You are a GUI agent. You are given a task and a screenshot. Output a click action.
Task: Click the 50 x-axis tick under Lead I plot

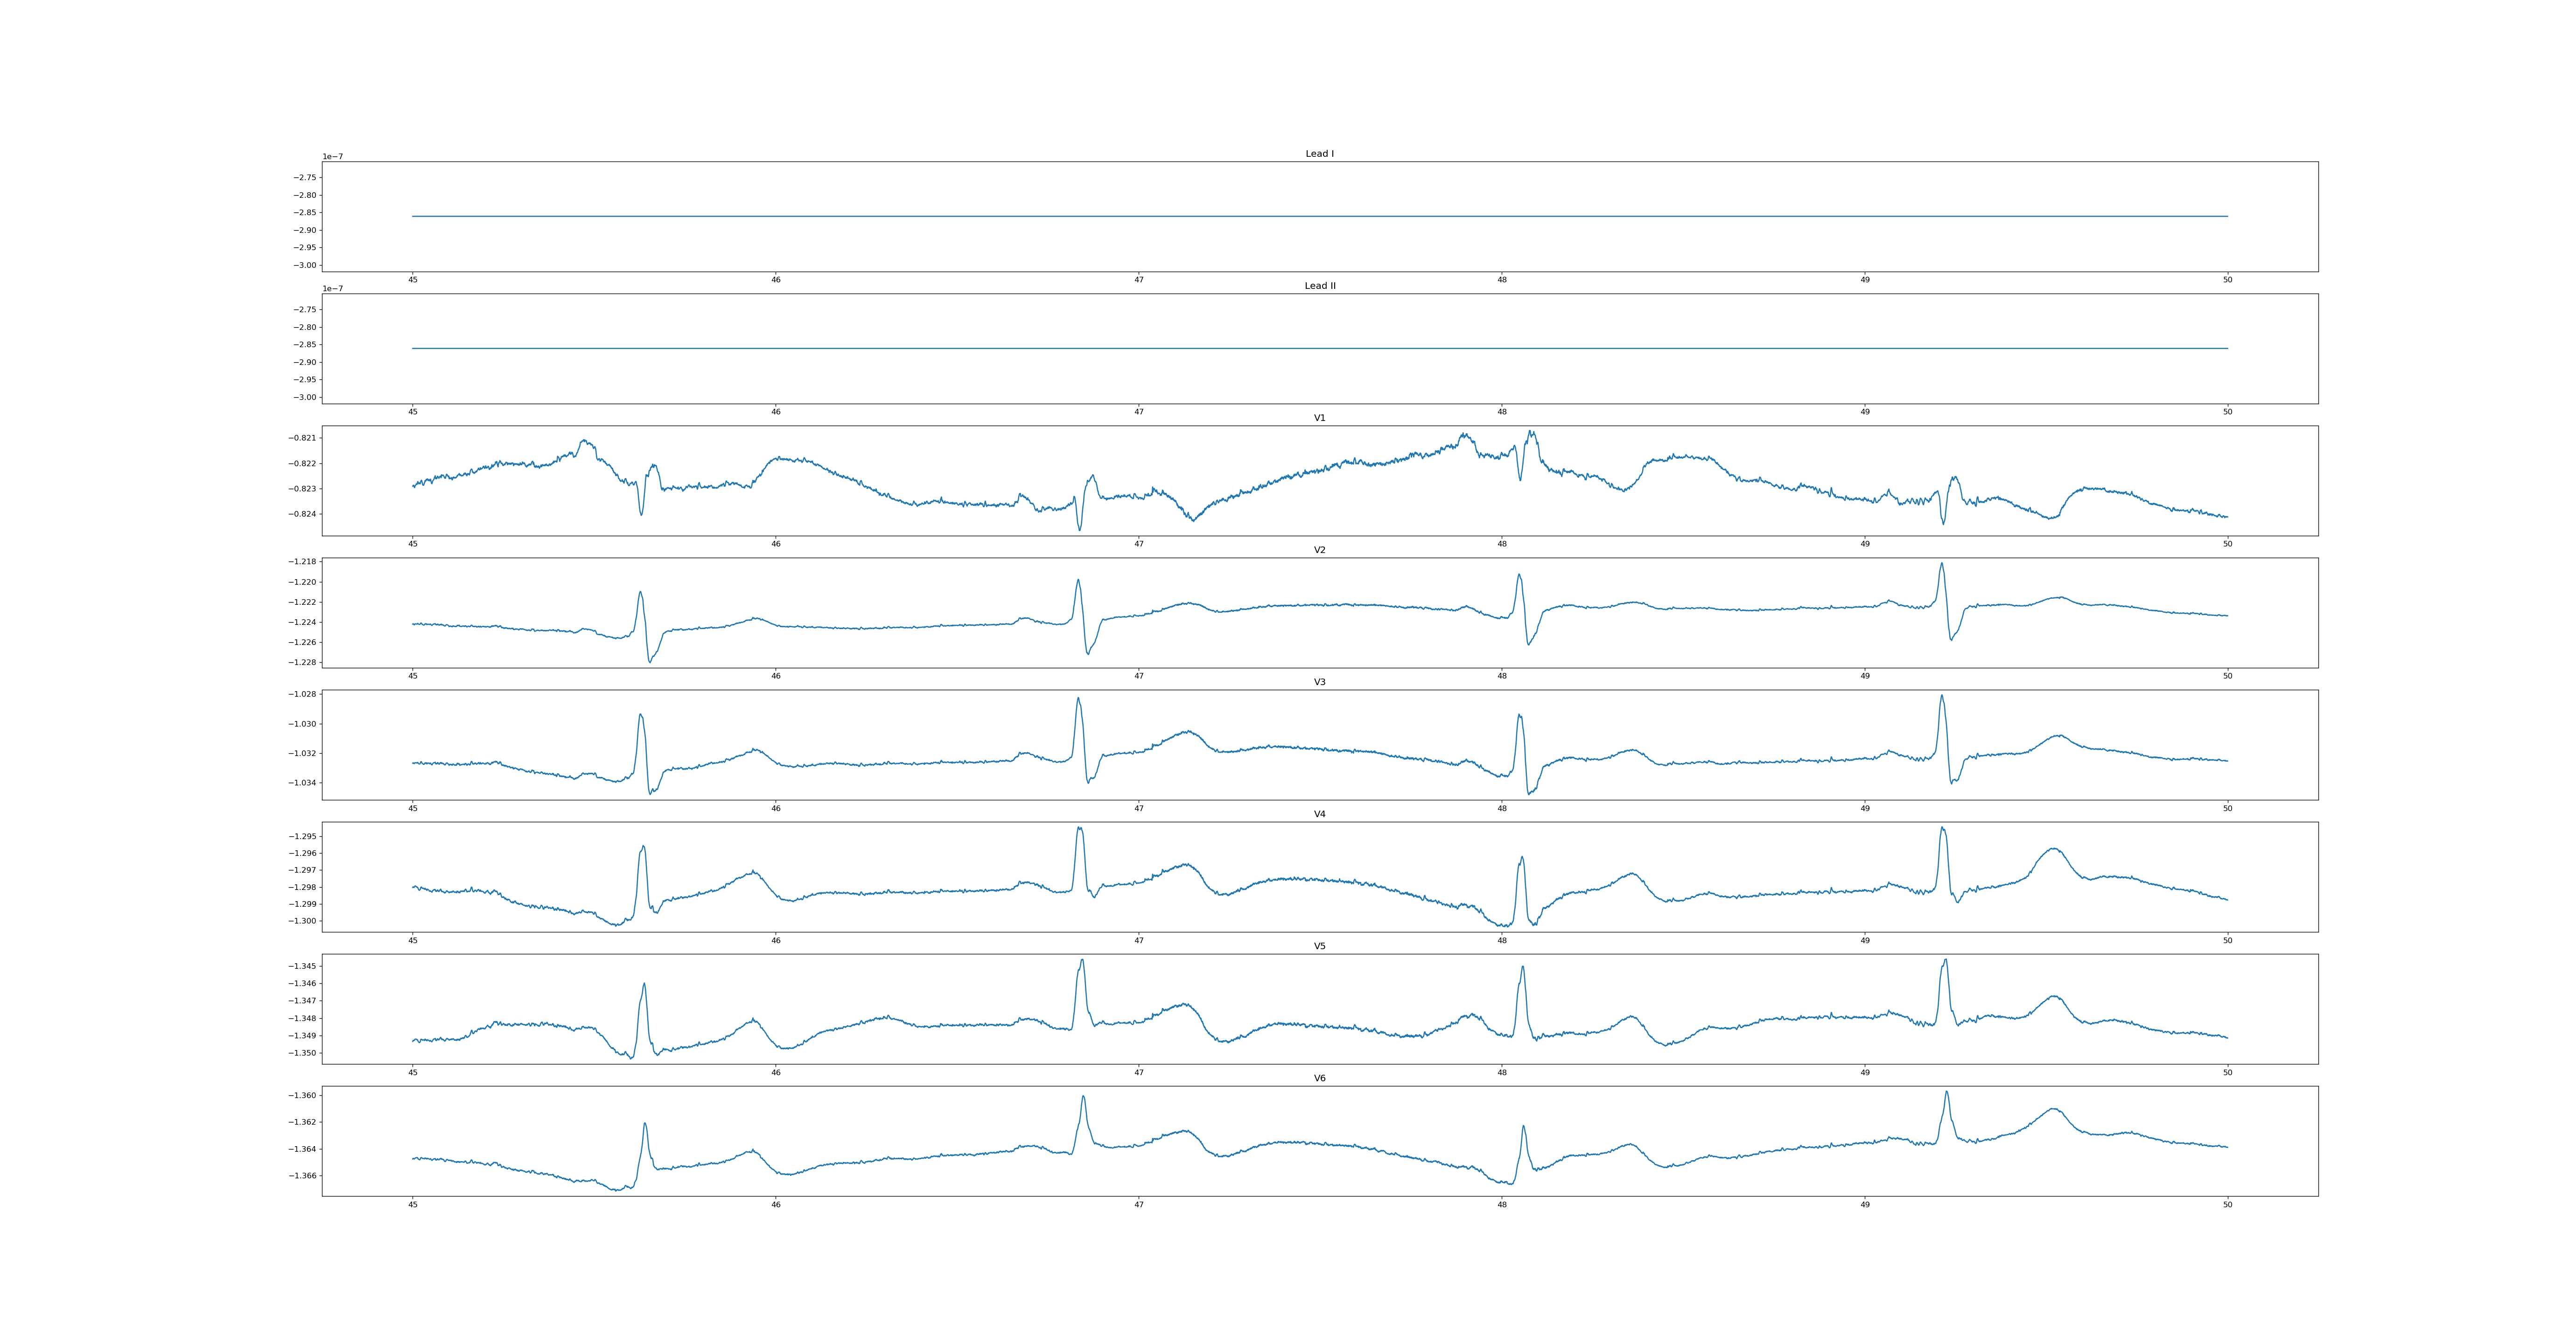click(x=2227, y=280)
